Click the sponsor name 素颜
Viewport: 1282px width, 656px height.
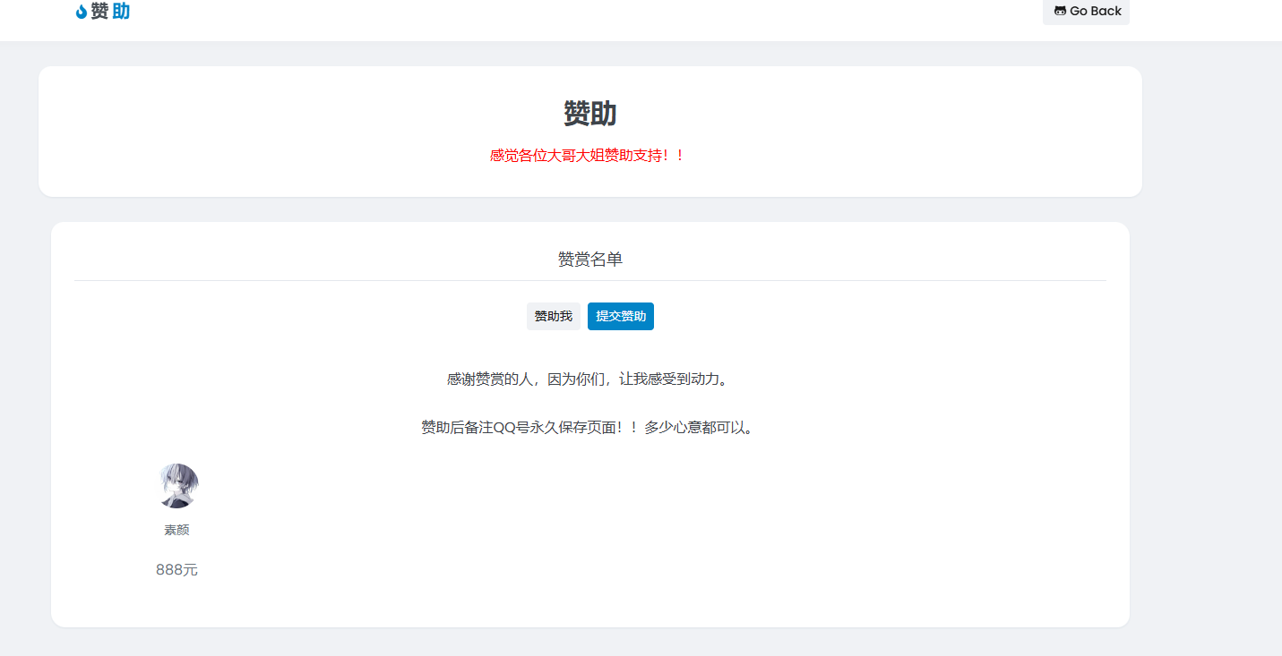tap(177, 528)
